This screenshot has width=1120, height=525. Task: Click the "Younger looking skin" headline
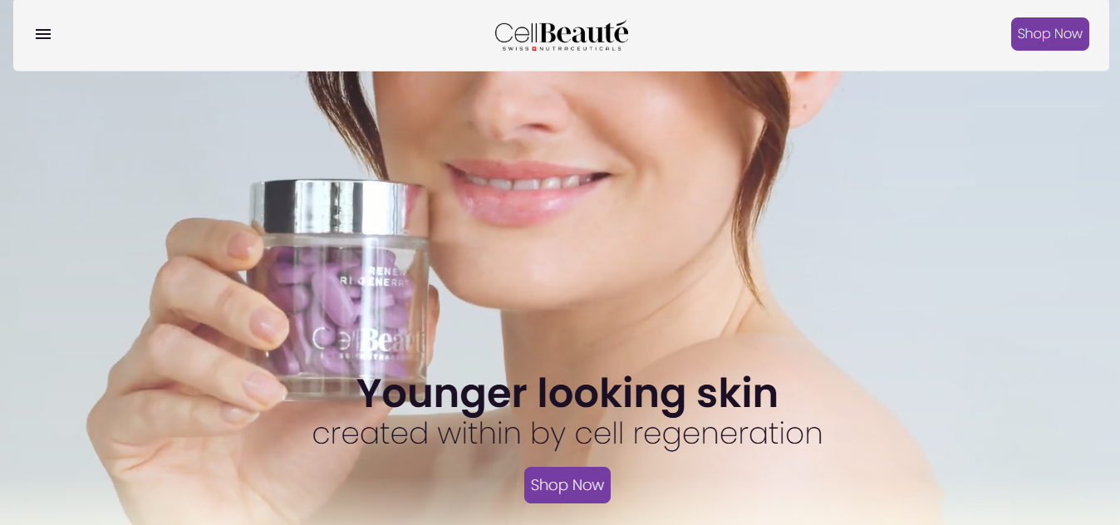coord(567,394)
